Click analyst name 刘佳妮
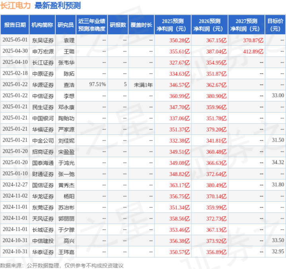 coord(66,140)
